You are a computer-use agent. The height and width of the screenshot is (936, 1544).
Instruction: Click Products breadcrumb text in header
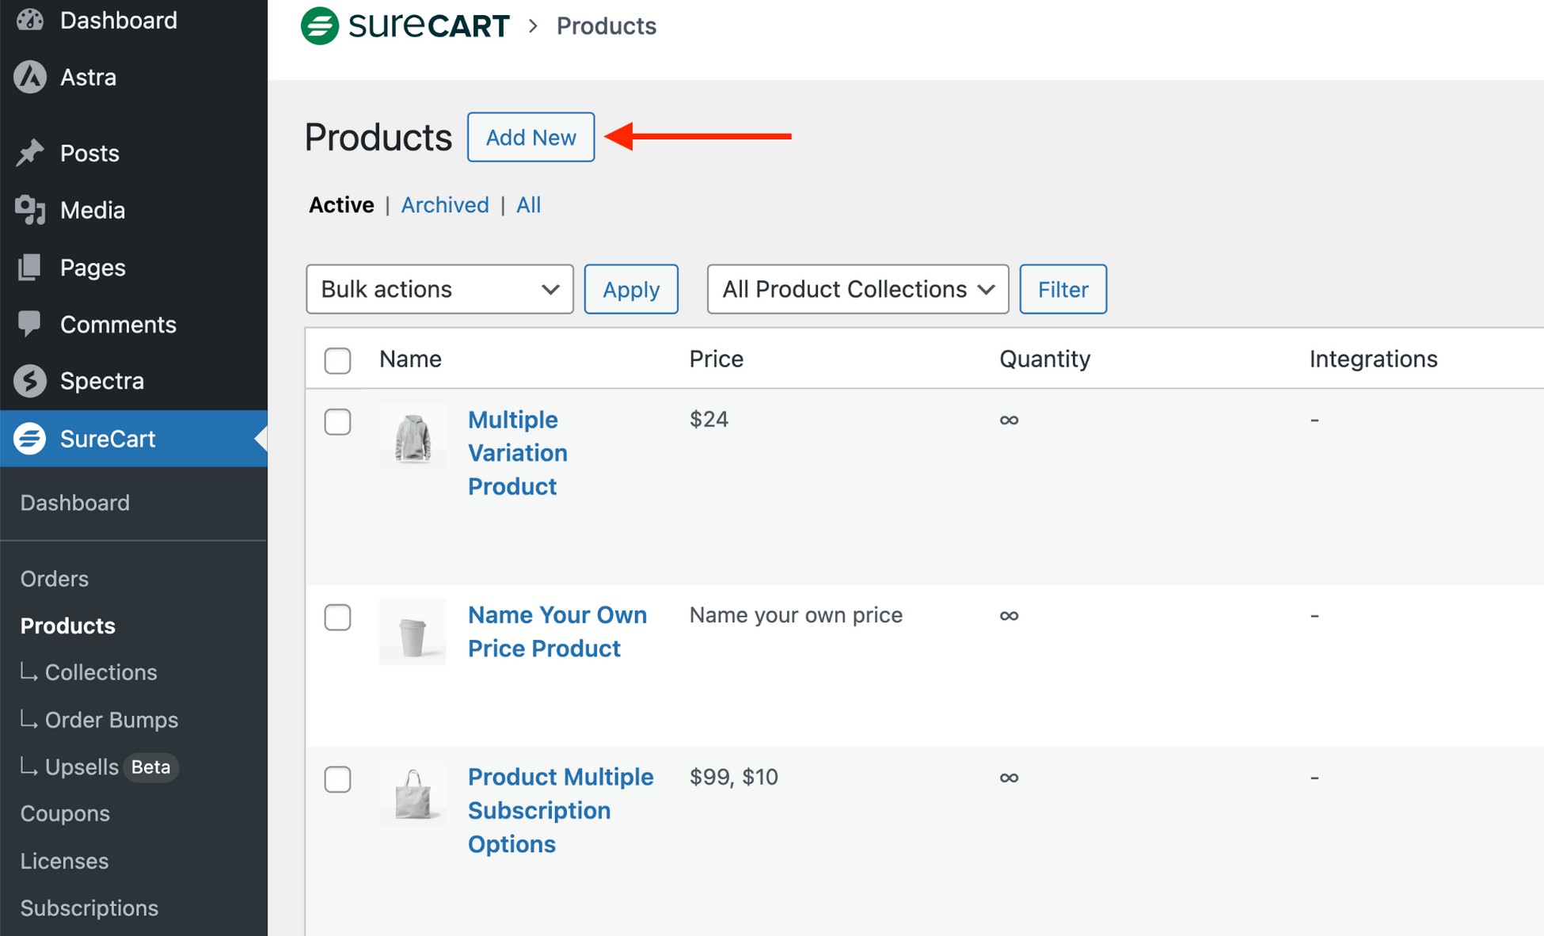[x=606, y=26]
